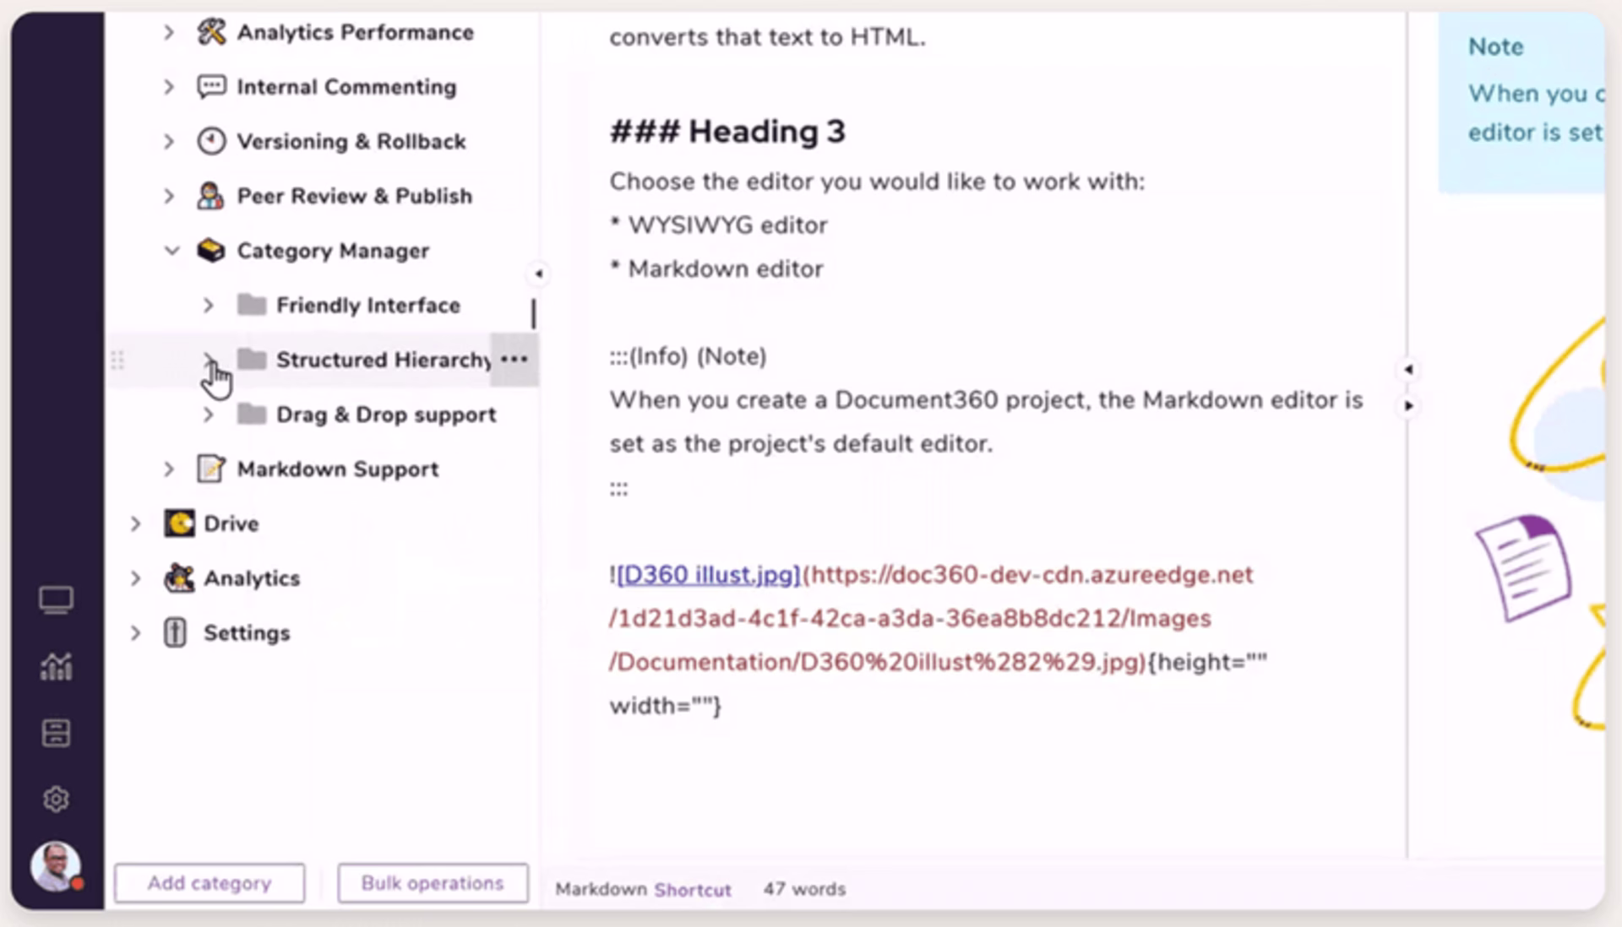The height and width of the screenshot is (927, 1622).
Task: Click the Category Manager box icon
Action: point(210,251)
